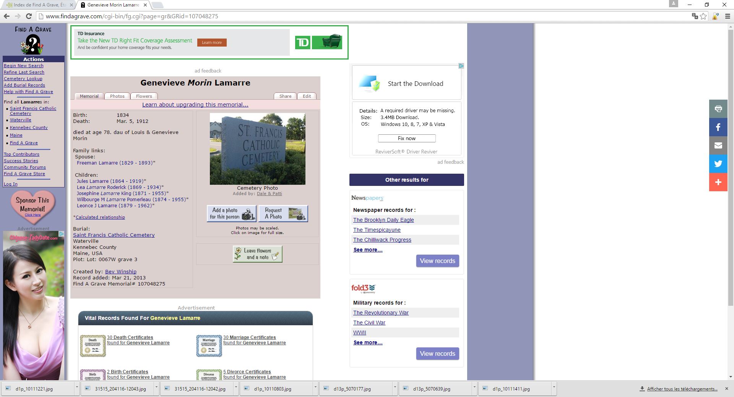Click the print share icon
This screenshot has height=397, width=734.
718,109
